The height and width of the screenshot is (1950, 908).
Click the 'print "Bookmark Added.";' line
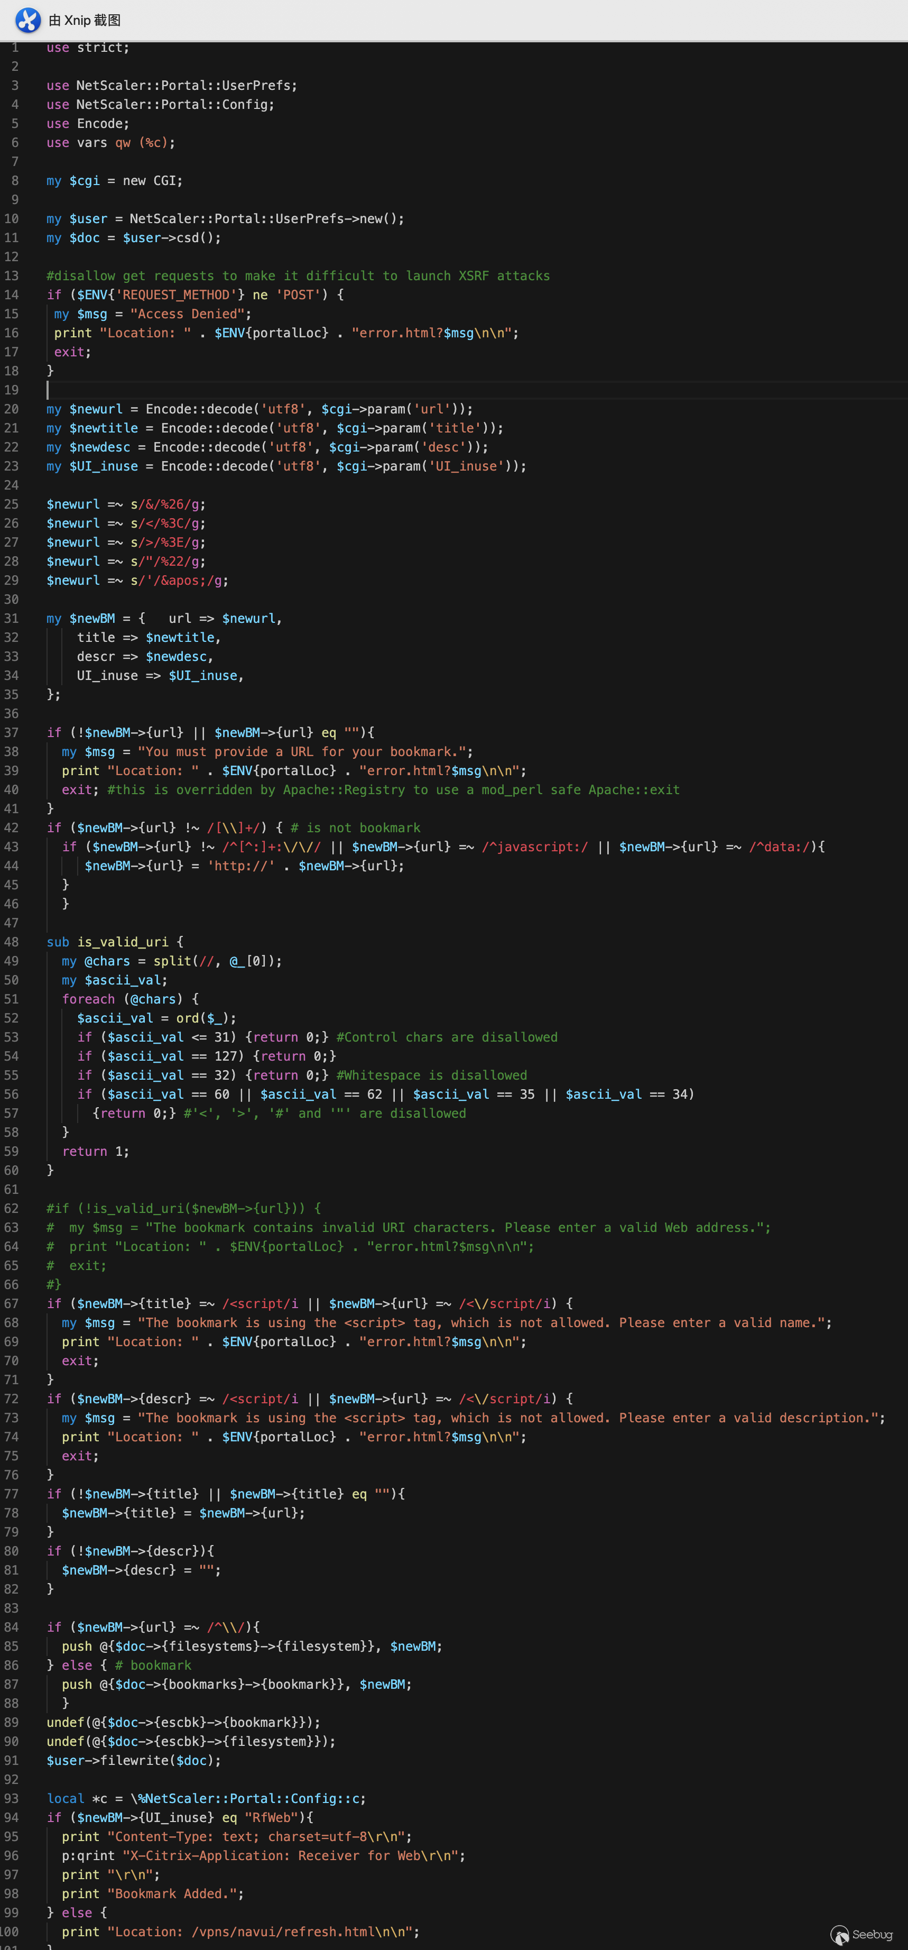[153, 1894]
